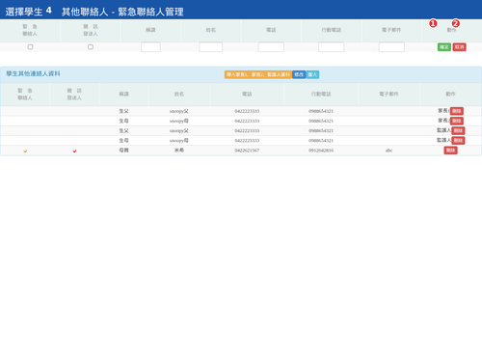Select mobile number 0912642816
Screen dimensions: 482x358
(321, 151)
